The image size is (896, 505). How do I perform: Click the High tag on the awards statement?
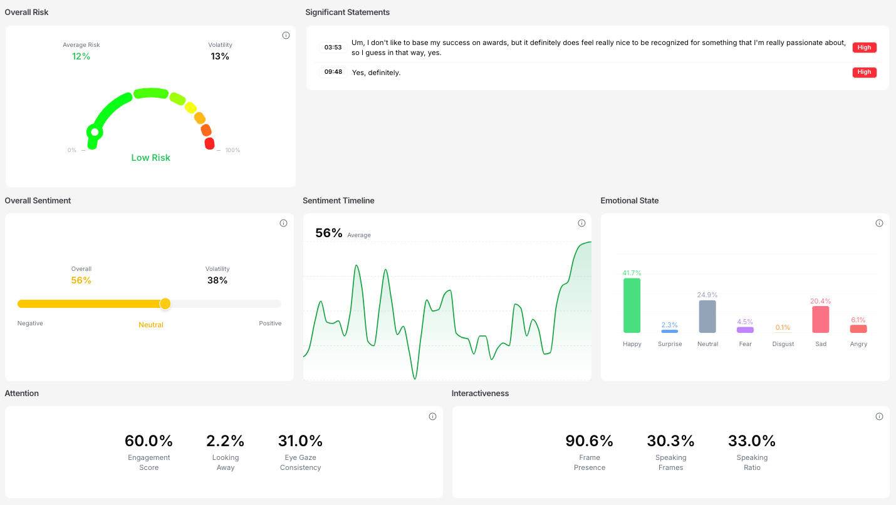click(864, 48)
